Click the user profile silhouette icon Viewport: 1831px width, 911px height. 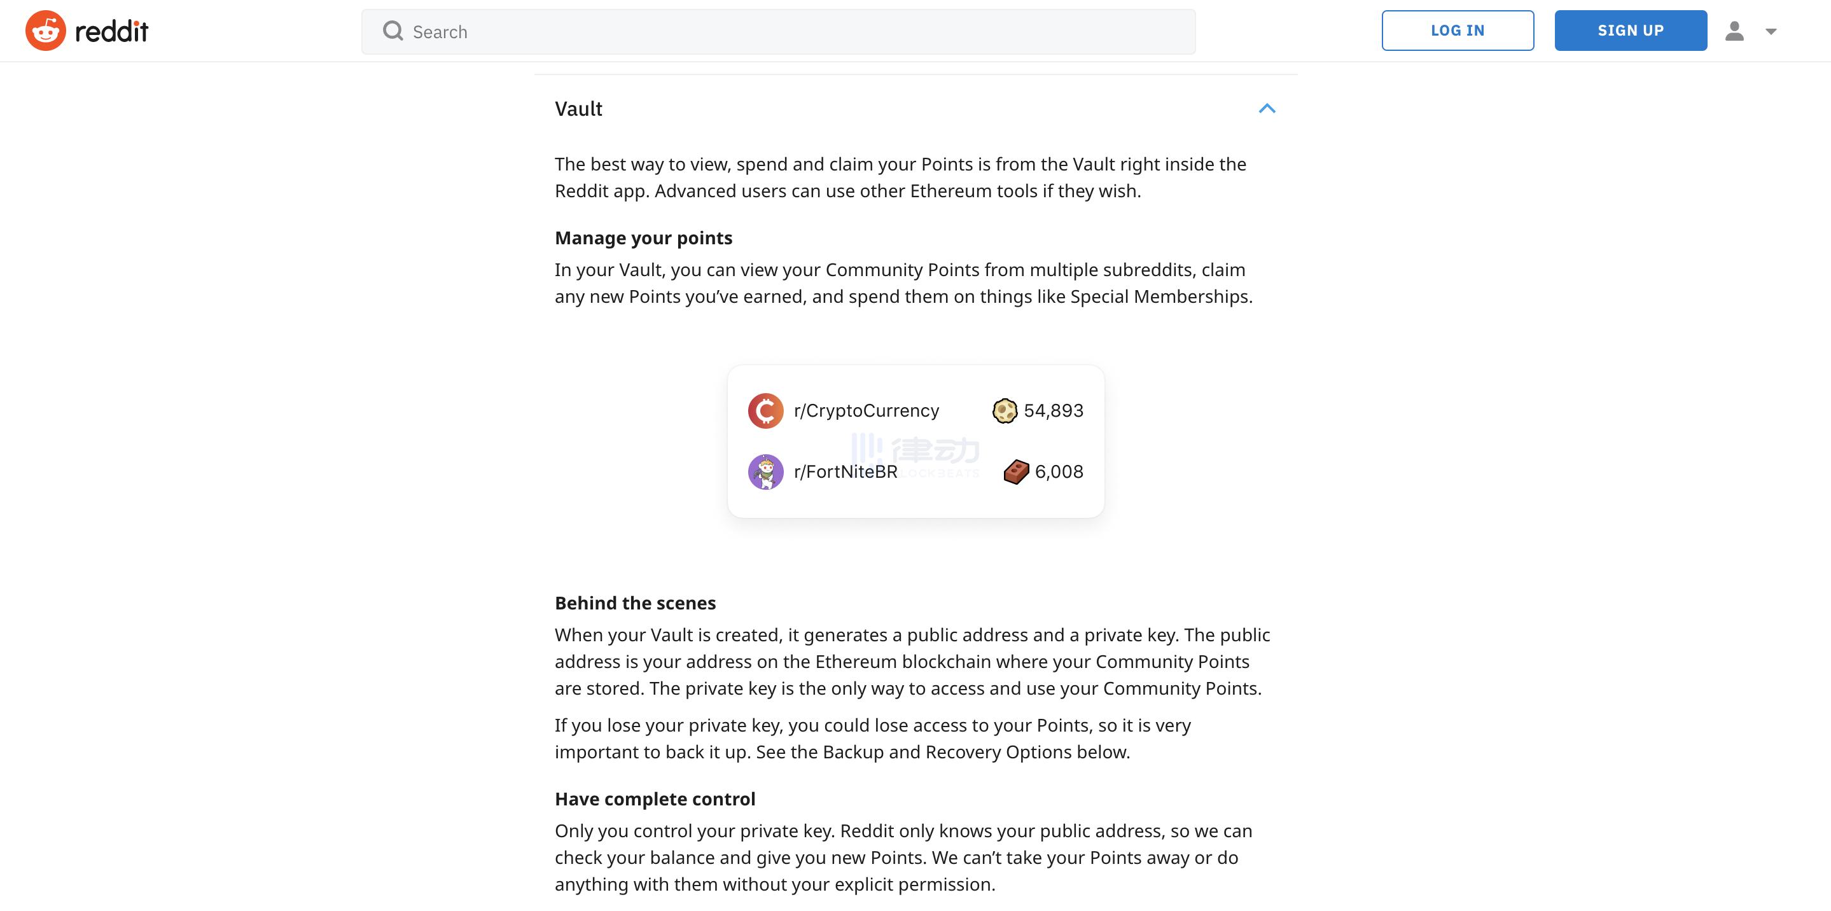click(x=1734, y=31)
